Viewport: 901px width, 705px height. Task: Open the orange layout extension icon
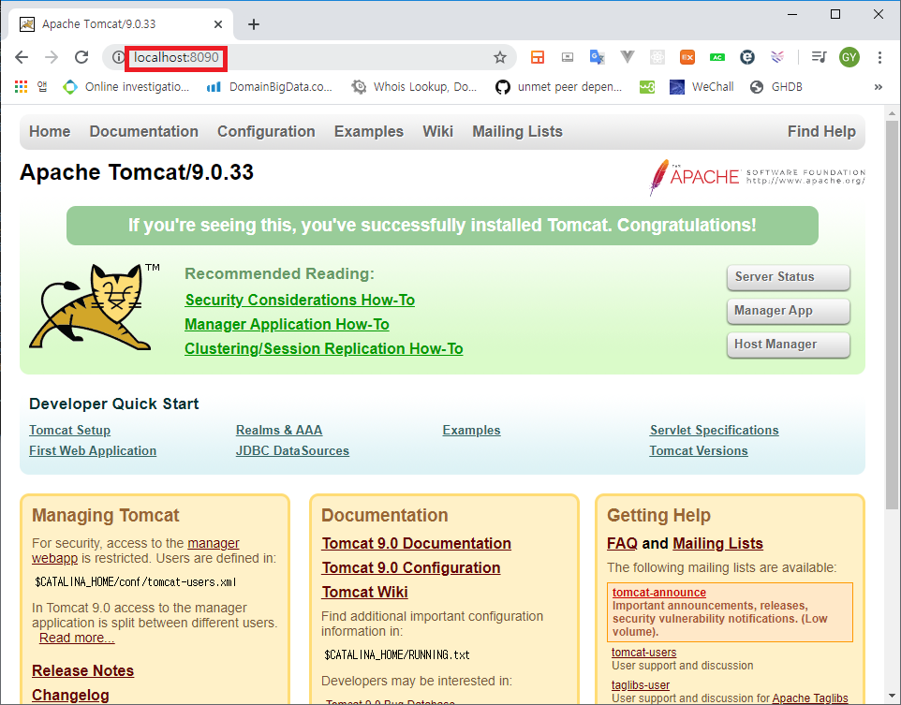[538, 57]
